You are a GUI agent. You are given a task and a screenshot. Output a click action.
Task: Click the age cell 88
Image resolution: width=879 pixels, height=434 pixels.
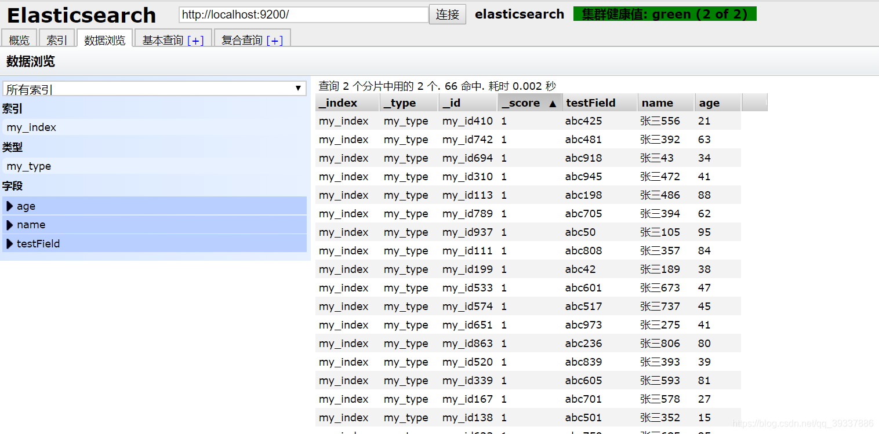pos(704,195)
